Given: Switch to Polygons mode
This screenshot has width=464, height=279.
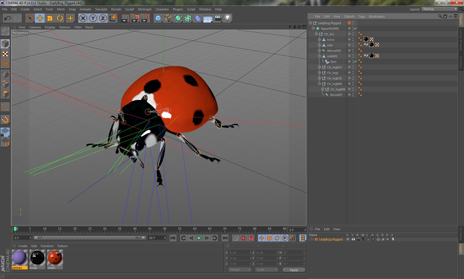Looking at the screenshot, I should (5, 94).
